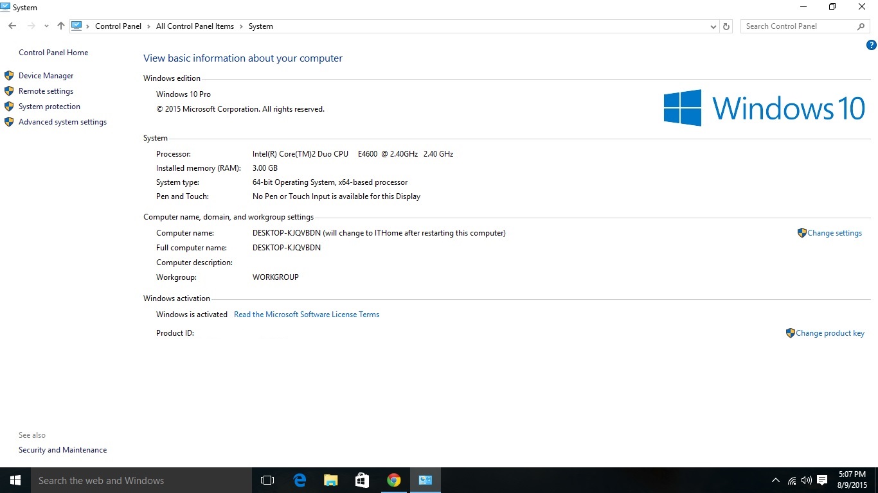Click the Search Control Panel field
Image resolution: width=878 pixels, height=493 pixels.
pyautogui.click(x=797, y=26)
